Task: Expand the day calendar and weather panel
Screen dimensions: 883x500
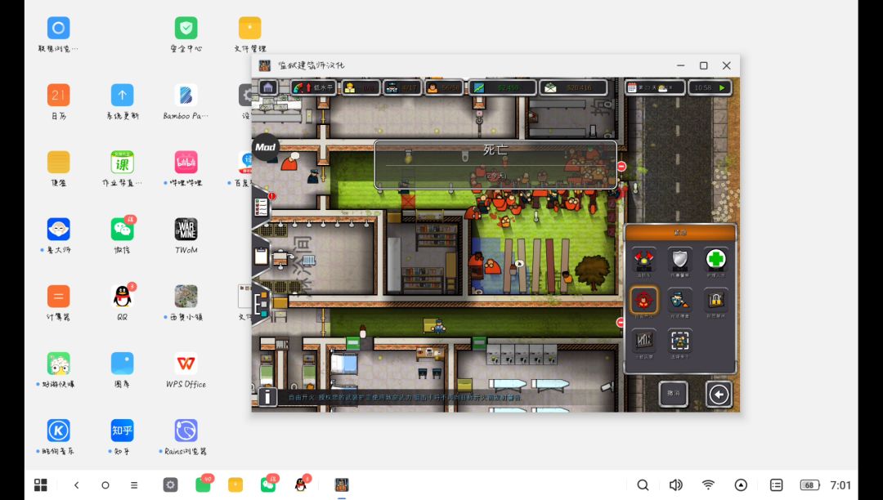Action: (655, 87)
